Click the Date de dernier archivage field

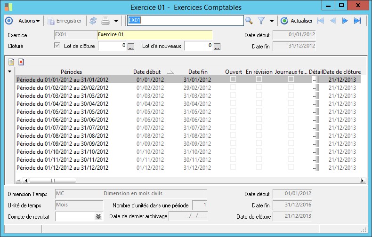coord(188,216)
